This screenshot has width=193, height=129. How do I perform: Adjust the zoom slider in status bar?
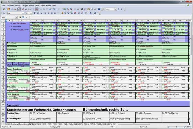coord(176,127)
